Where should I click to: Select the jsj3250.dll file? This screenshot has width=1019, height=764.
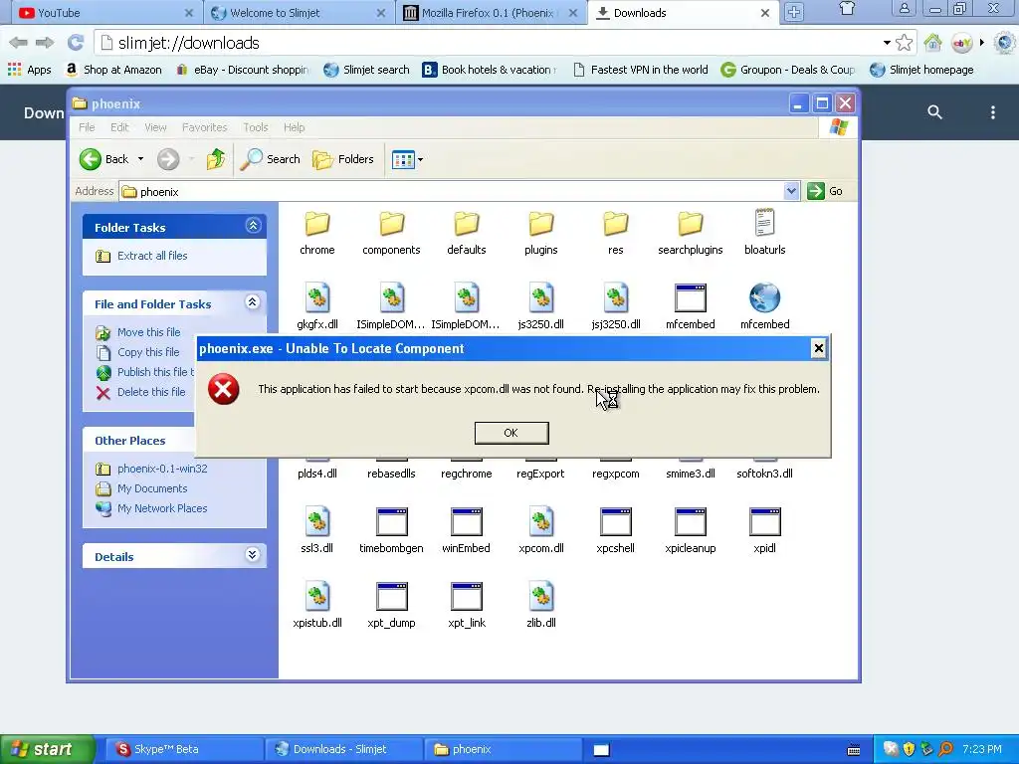pyautogui.click(x=615, y=307)
